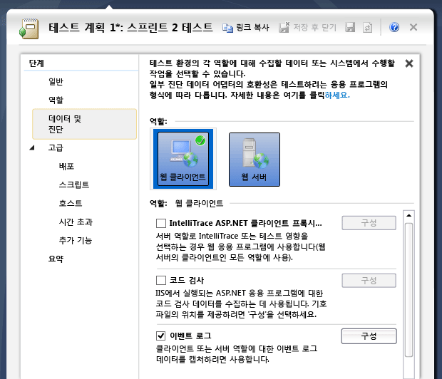Select 역할 step in left pane
The height and width of the screenshot is (379, 442).
[56, 100]
